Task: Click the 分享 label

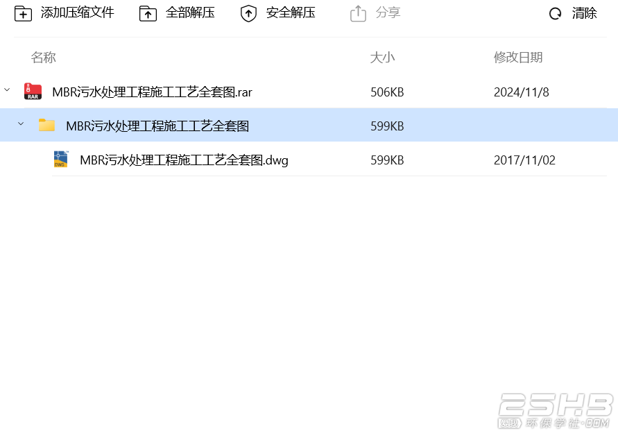Action: pos(388,12)
